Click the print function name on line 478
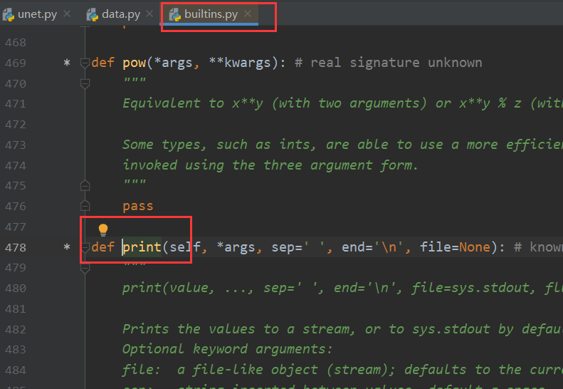 142,247
